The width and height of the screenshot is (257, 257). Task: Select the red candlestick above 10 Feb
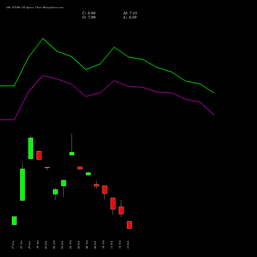pos(105,190)
